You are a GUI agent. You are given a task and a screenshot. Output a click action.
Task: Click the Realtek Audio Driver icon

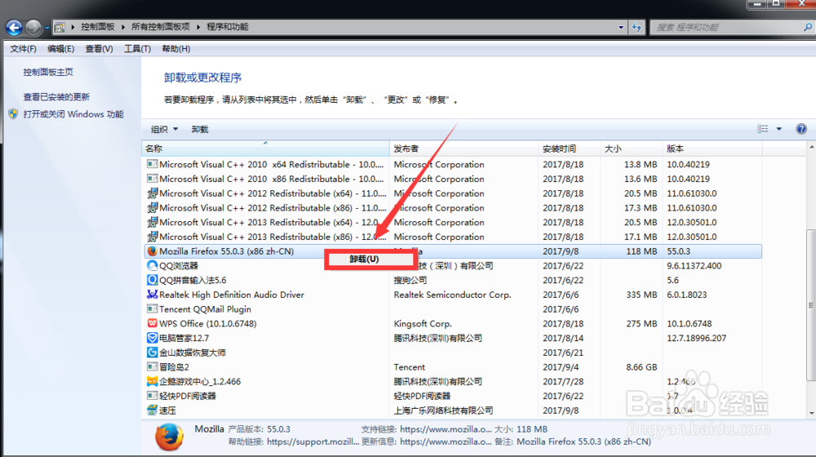[x=152, y=295]
